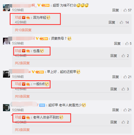Like 邓超's 老年人体会不到的 reply
The height and width of the screenshot is (135, 134).
tap(123, 122)
